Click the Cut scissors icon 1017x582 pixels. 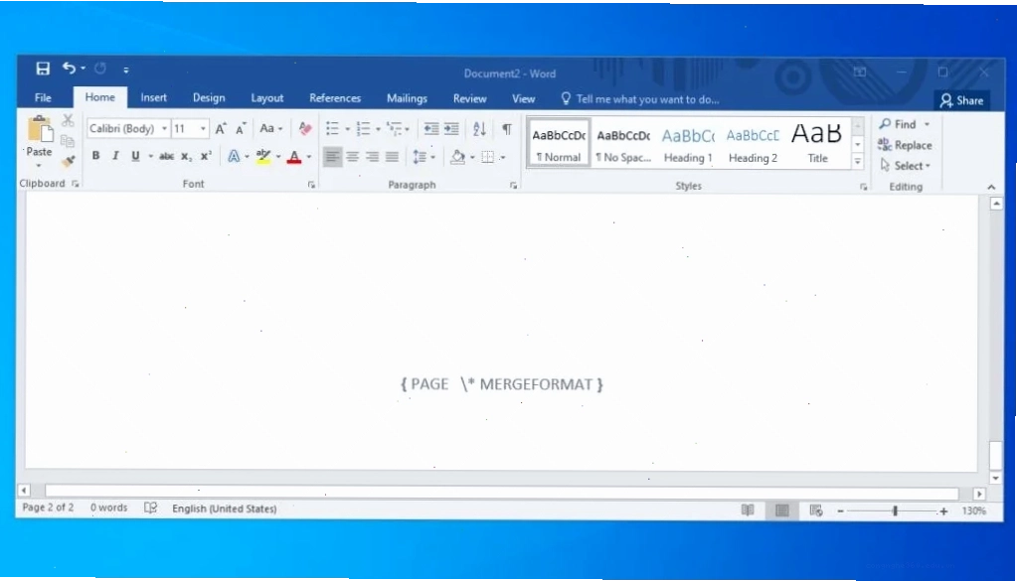tap(68, 120)
